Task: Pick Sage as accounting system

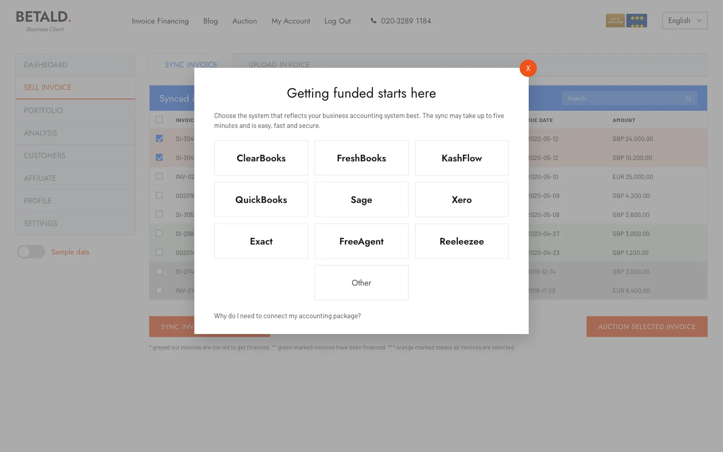Action: click(x=361, y=199)
